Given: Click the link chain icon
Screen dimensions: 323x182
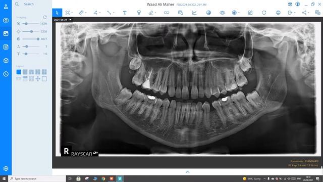Looking at the screenshot, I should (167, 13).
